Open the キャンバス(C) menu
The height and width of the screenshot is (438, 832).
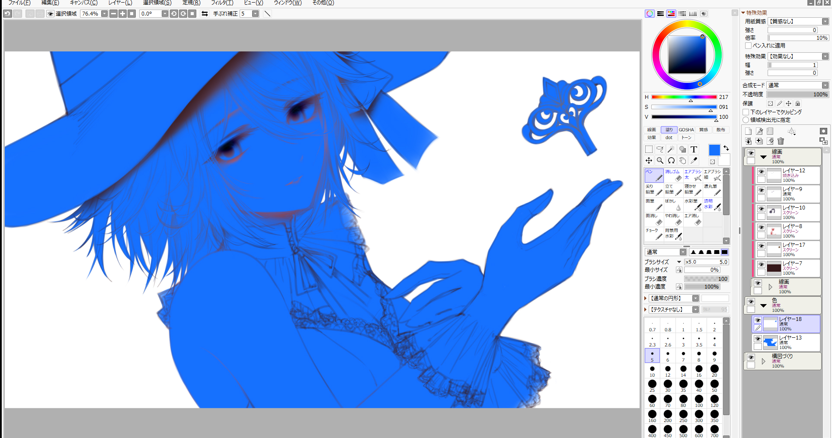click(83, 3)
